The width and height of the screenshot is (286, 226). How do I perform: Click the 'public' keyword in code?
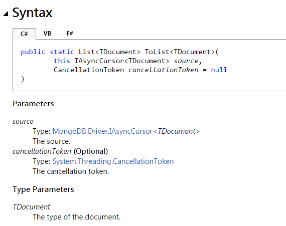[33, 52]
